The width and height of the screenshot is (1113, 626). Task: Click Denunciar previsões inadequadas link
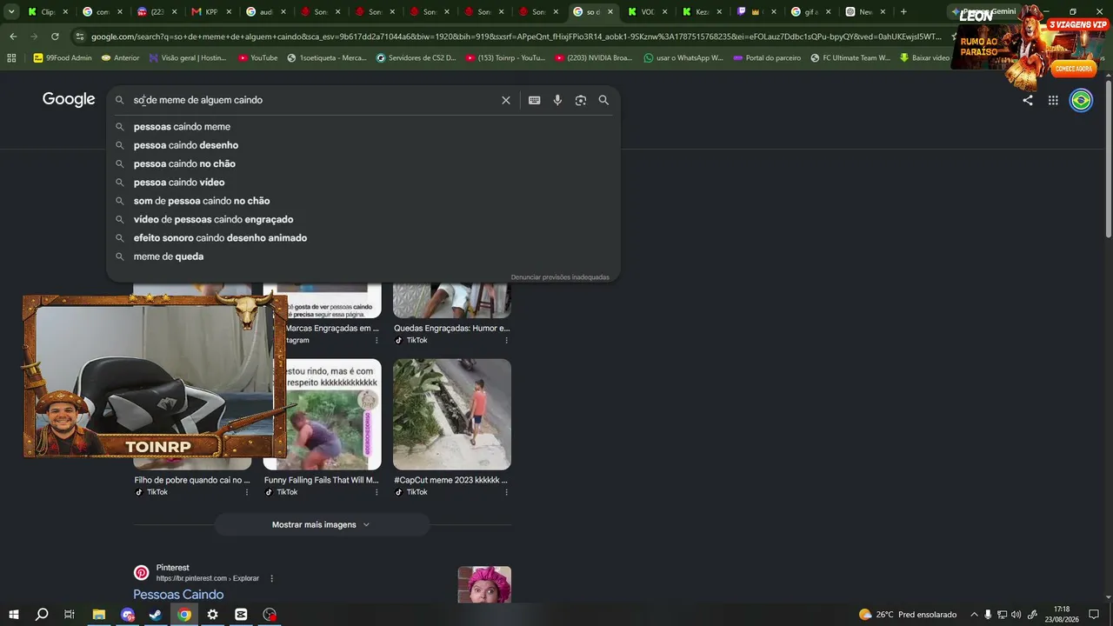[560, 277]
